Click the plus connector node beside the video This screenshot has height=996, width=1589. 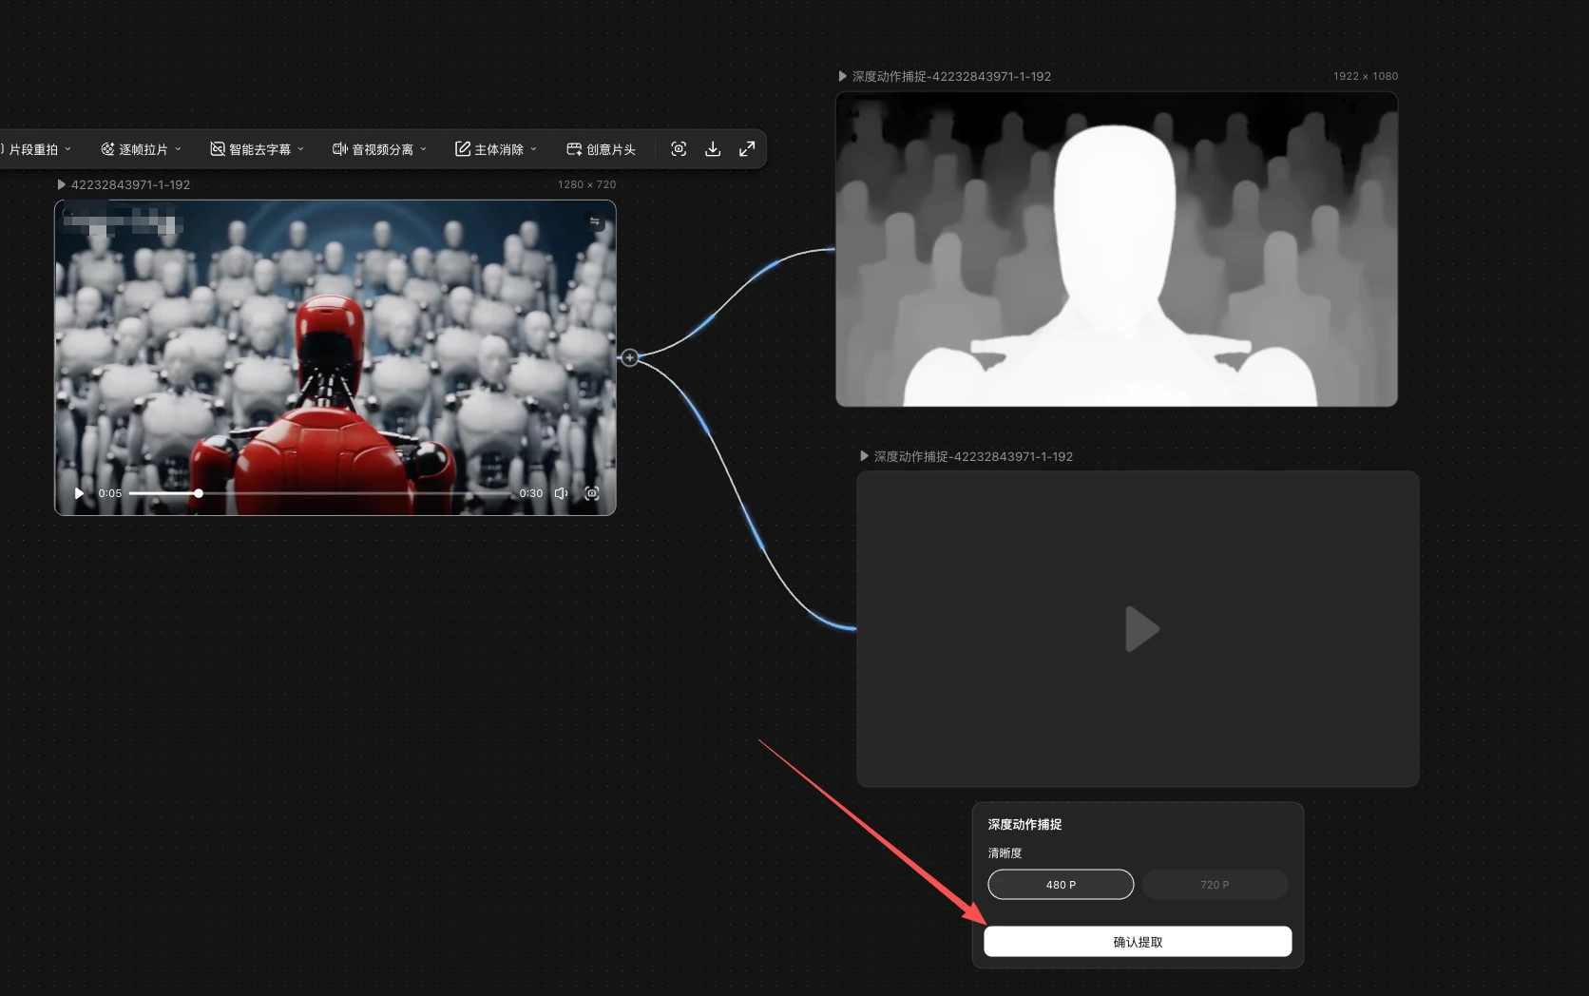coord(629,357)
